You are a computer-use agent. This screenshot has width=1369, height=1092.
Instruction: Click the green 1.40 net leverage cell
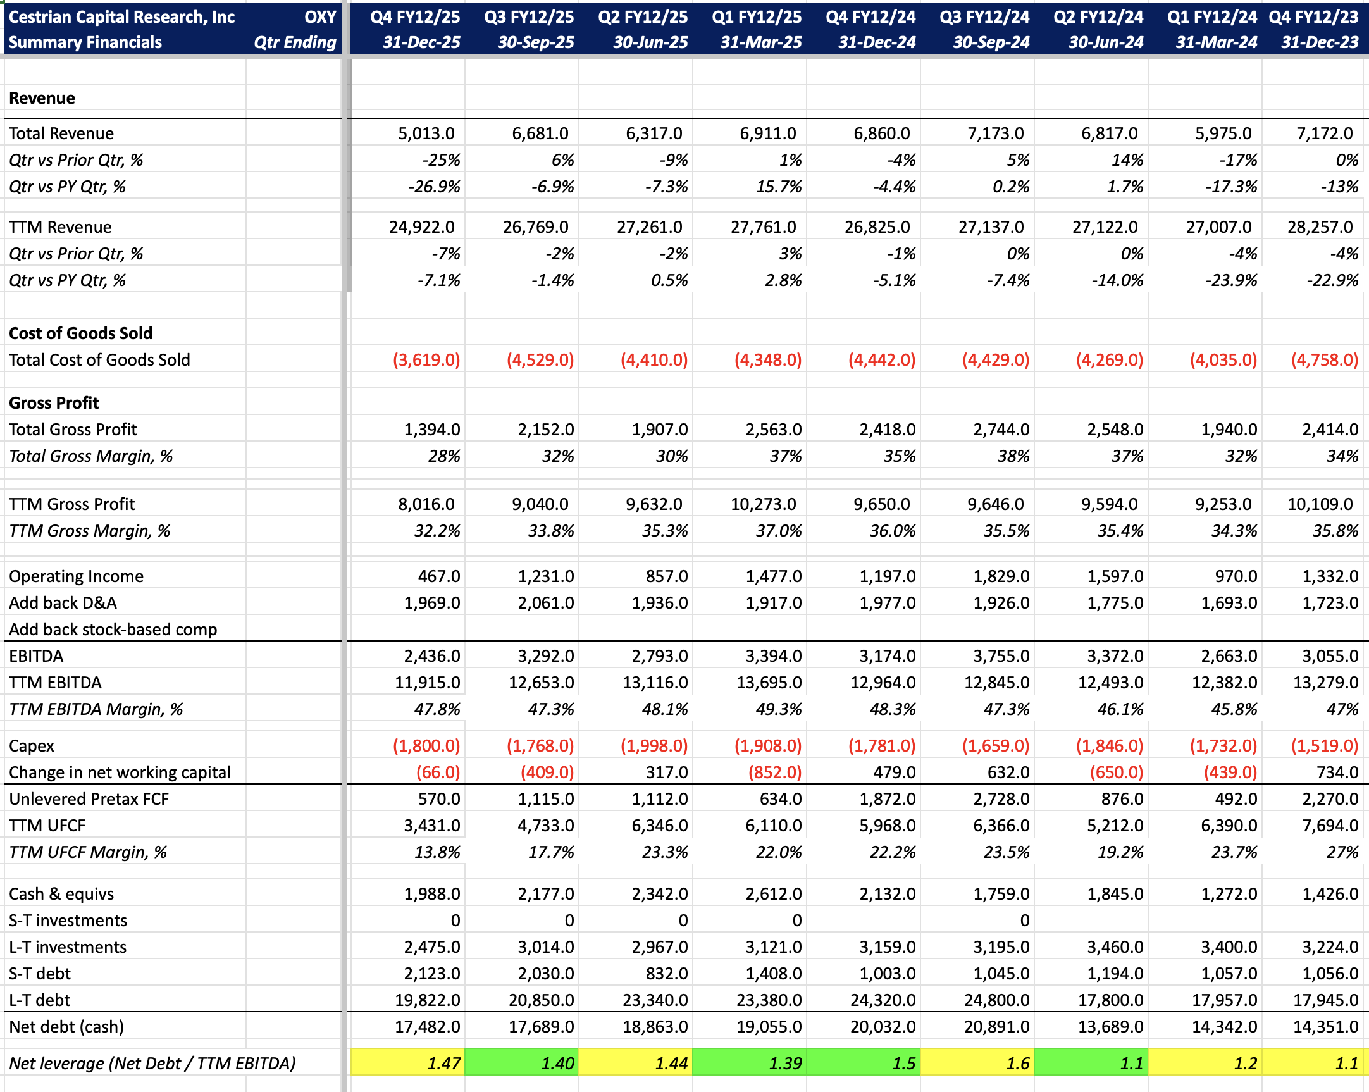(521, 1063)
